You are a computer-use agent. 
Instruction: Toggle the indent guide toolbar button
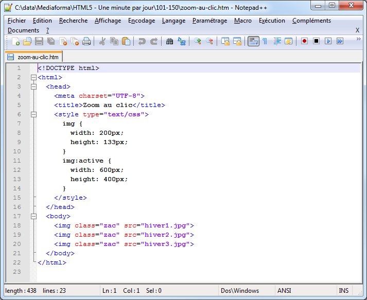(x=277, y=41)
